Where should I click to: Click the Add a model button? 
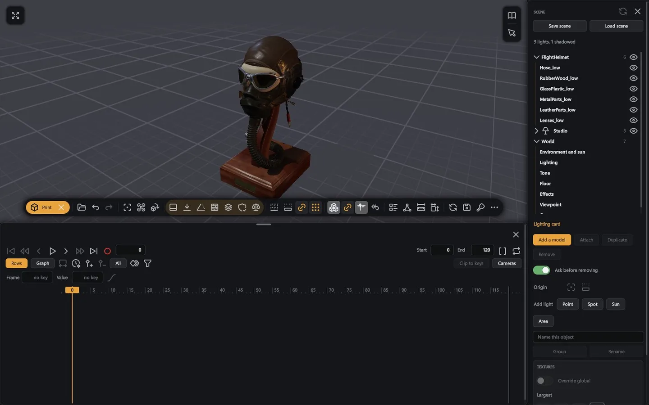click(552, 240)
